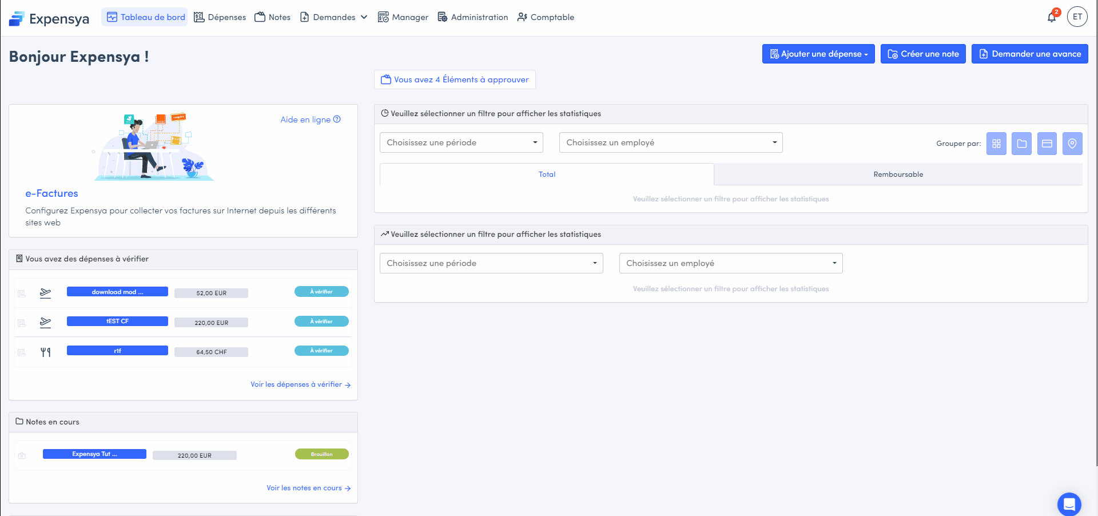The height and width of the screenshot is (516, 1098).
Task: Click À vérifier badge on 52,00 EUR row
Action: tap(321, 292)
